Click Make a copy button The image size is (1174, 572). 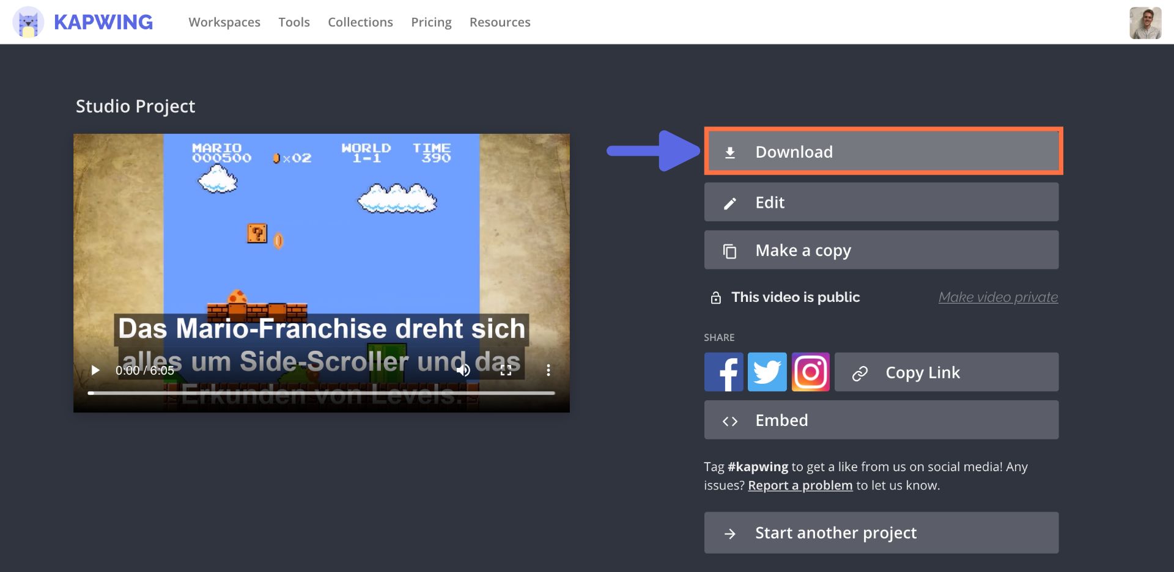pos(881,251)
